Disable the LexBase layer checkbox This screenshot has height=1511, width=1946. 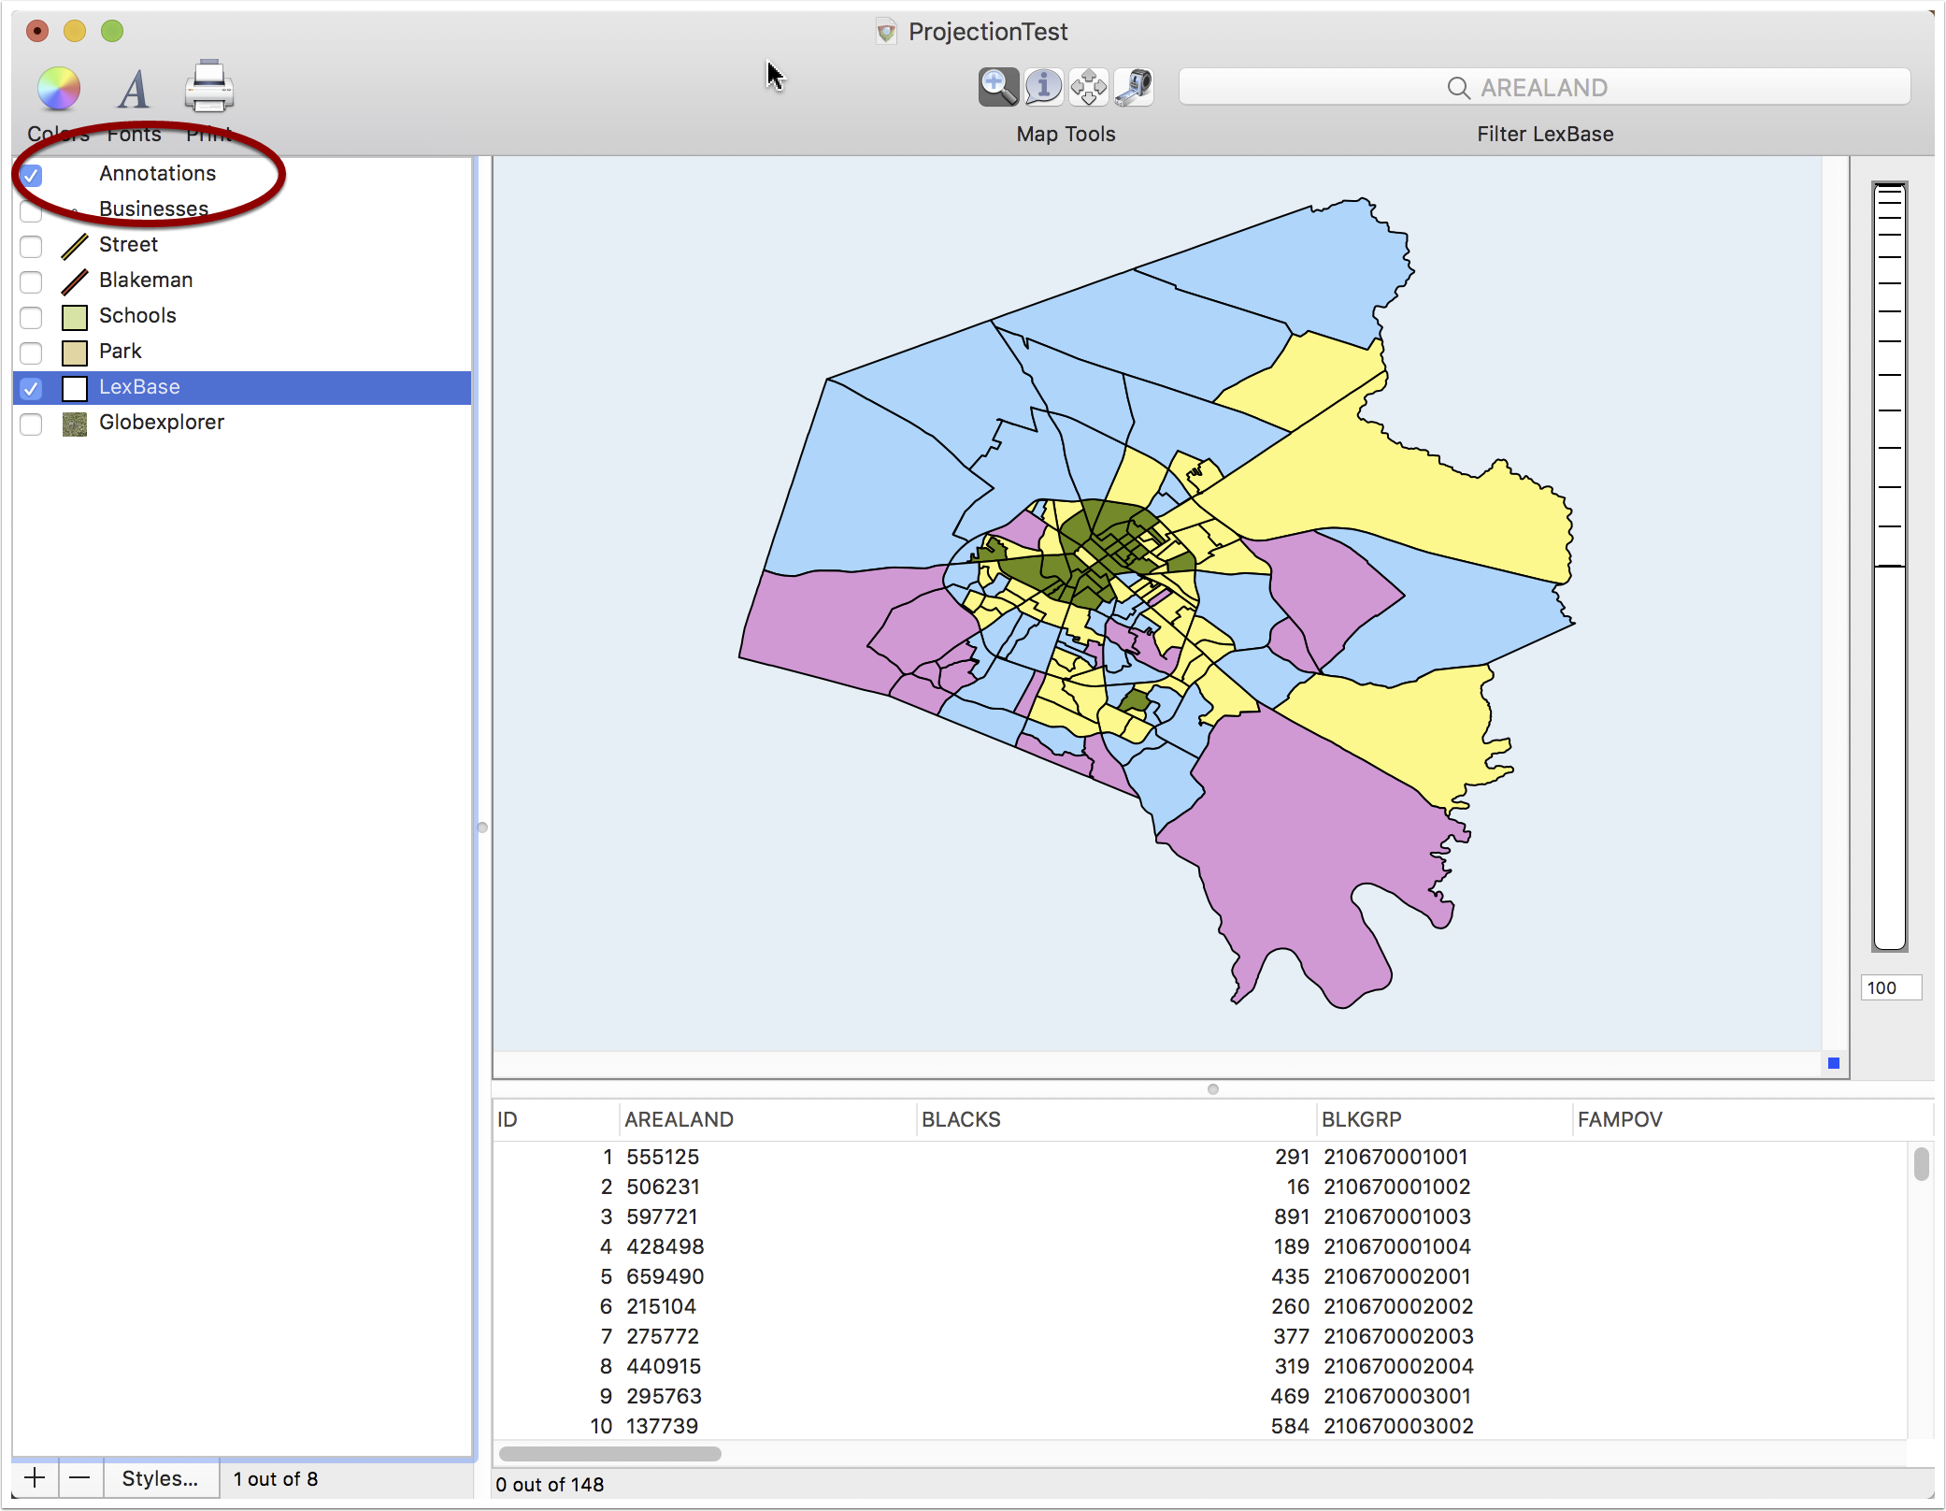coord(31,388)
